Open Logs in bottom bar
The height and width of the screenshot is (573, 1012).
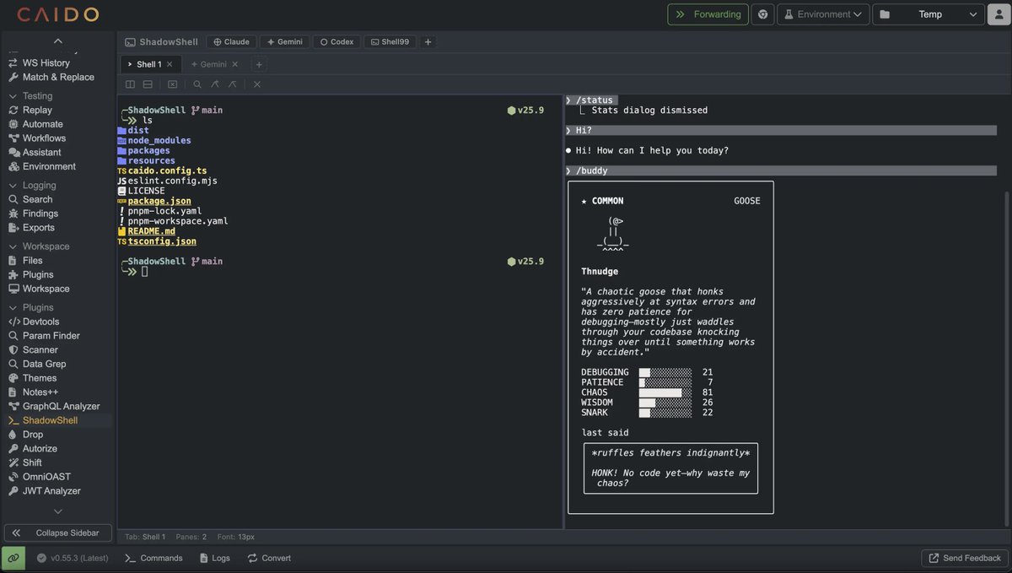(x=215, y=558)
